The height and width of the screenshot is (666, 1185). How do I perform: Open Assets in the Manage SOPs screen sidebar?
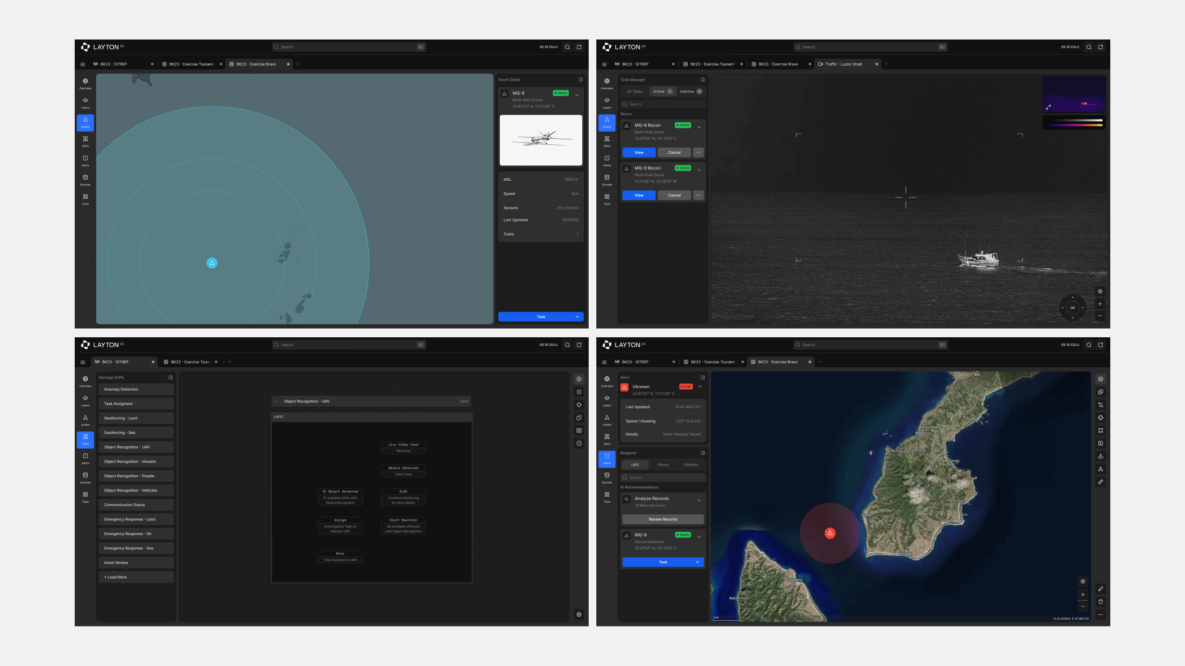85,420
